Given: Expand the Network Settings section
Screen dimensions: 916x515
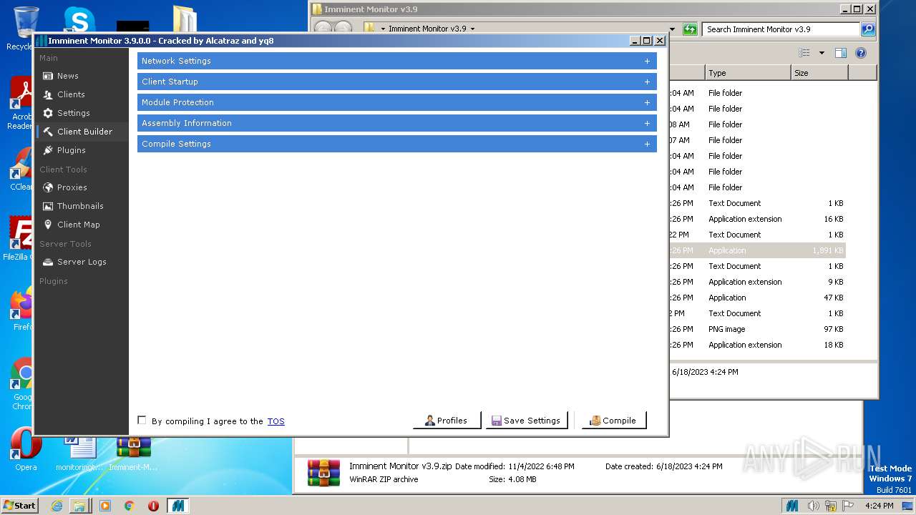Looking at the screenshot, I should 396,61.
